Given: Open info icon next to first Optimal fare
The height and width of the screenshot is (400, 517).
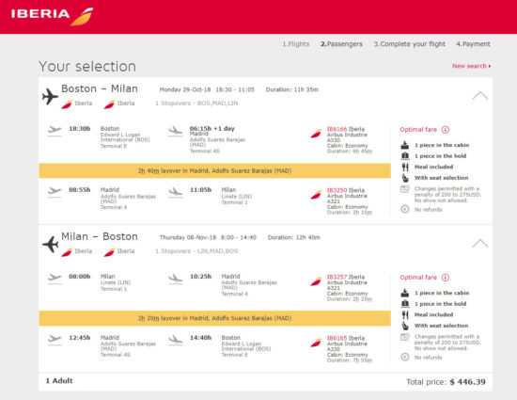Looking at the screenshot, I should pyautogui.click(x=446, y=130).
